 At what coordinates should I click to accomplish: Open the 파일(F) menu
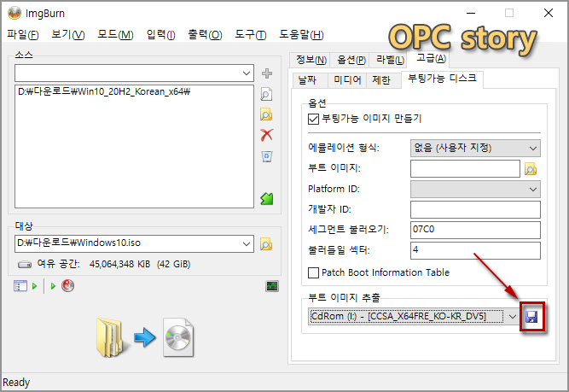coord(23,34)
